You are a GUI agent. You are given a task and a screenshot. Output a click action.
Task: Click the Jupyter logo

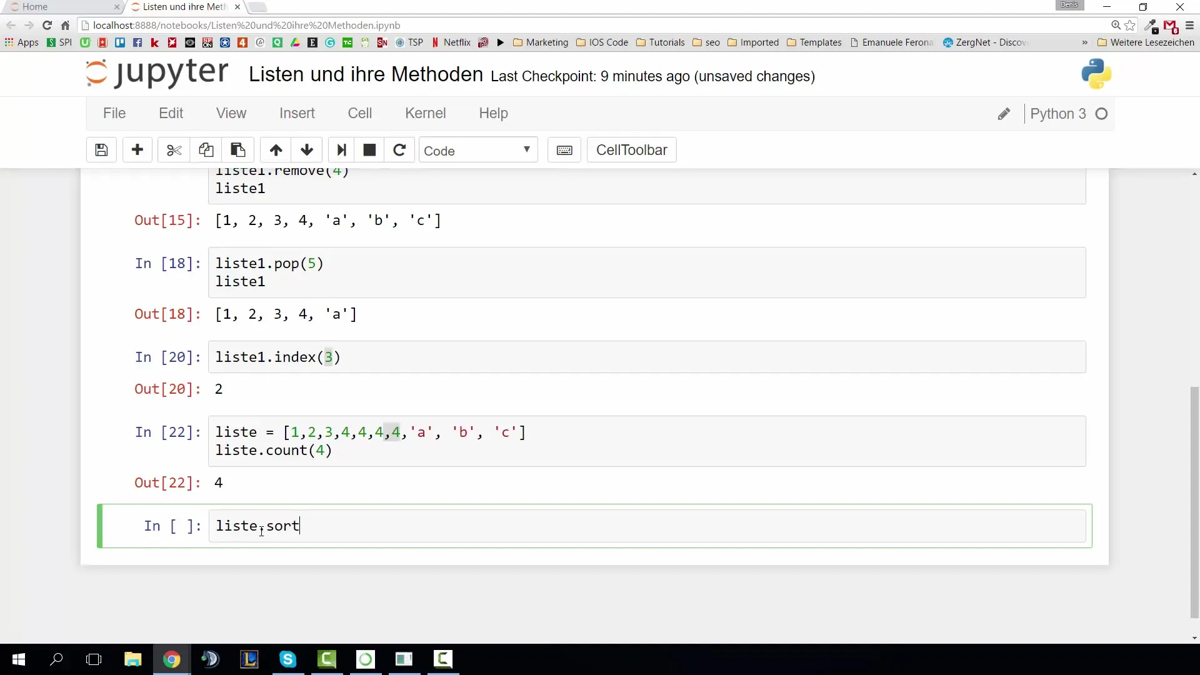click(157, 74)
